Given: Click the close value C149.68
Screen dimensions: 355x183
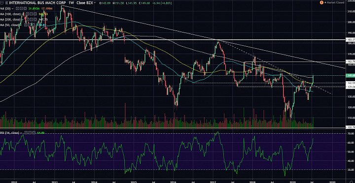Looking at the screenshot, I should 144,3.
